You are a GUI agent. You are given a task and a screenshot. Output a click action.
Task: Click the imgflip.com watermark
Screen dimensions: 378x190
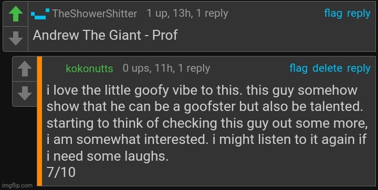click(17, 185)
